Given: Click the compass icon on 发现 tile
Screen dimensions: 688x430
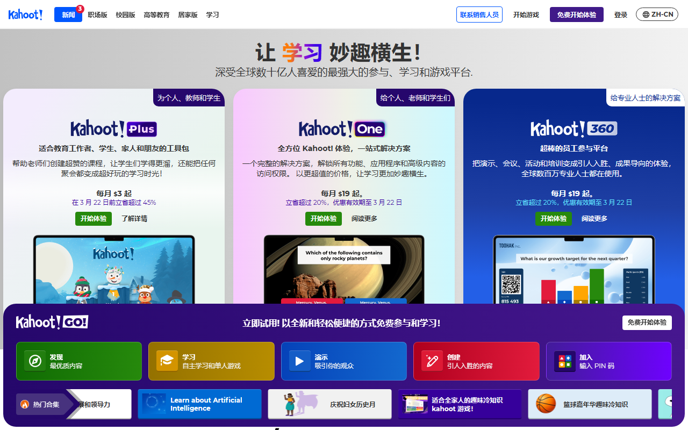Looking at the screenshot, I should point(35,361).
